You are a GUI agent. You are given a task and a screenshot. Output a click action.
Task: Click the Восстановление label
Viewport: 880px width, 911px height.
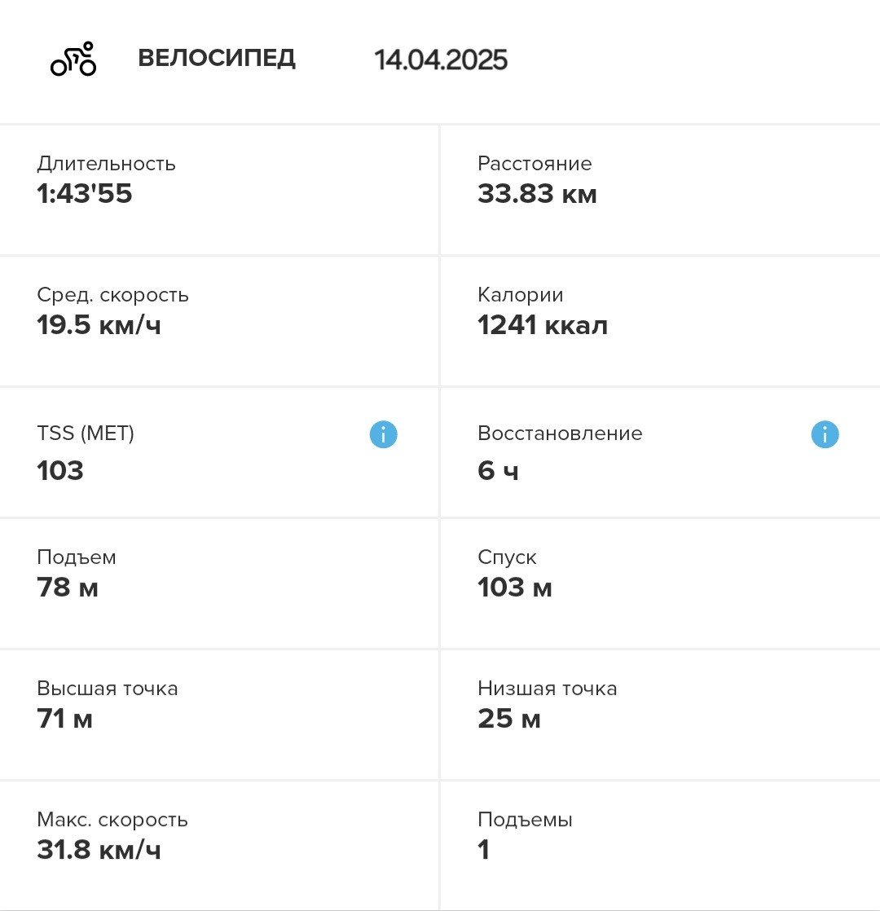click(560, 433)
